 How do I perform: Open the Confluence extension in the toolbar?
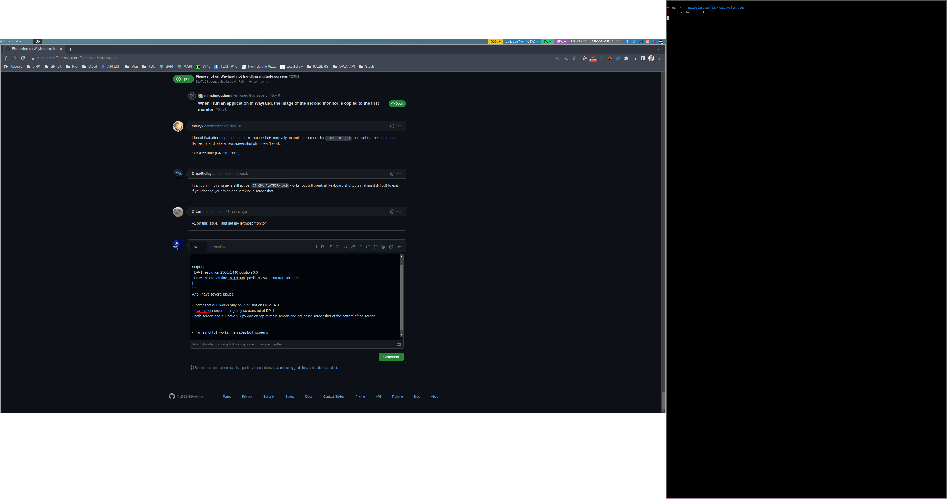[618, 58]
